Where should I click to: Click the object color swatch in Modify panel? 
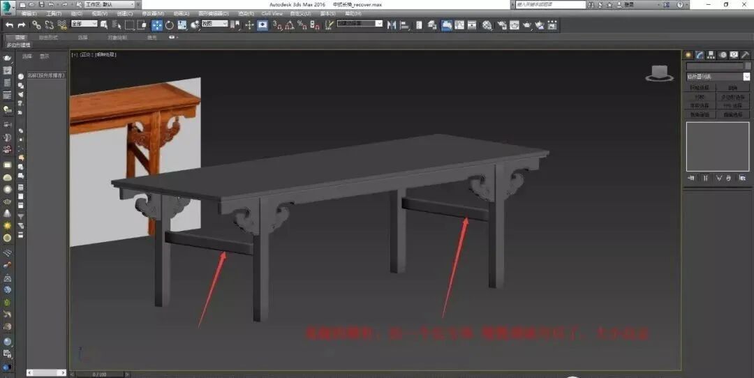click(x=747, y=66)
